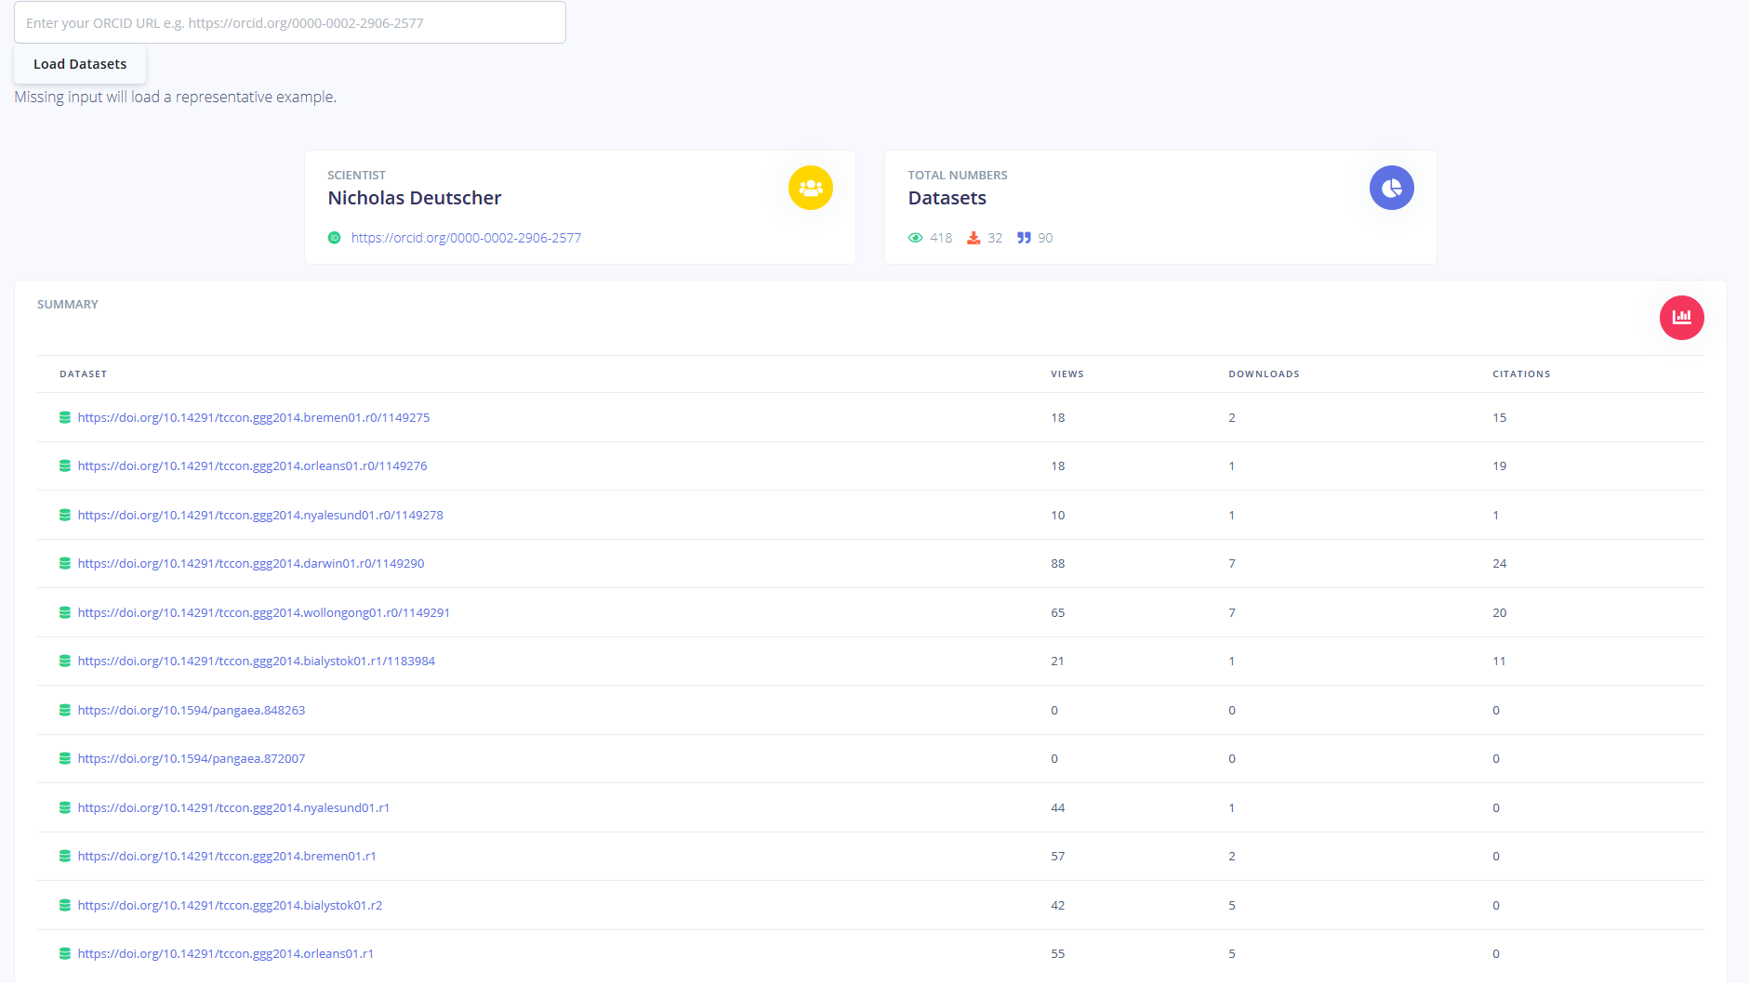Screen dimensions: 1749x983
Task: Open the pangaea.872007 dataset link
Action: (192, 759)
